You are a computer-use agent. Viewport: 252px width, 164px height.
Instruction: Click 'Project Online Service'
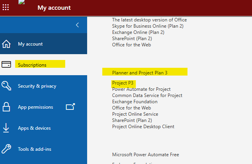tap(135, 114)
